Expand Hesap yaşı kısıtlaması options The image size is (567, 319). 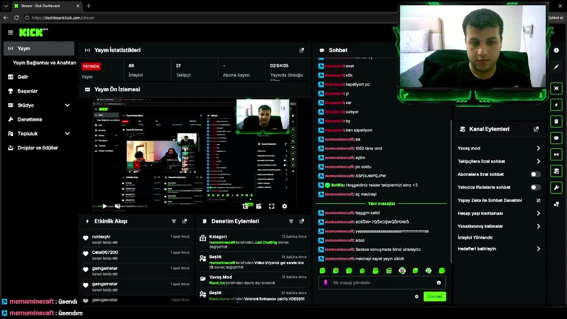538,213
